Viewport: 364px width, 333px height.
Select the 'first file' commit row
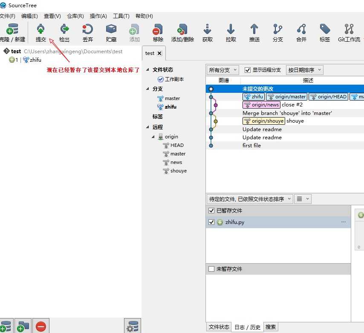tap(285, 145)
